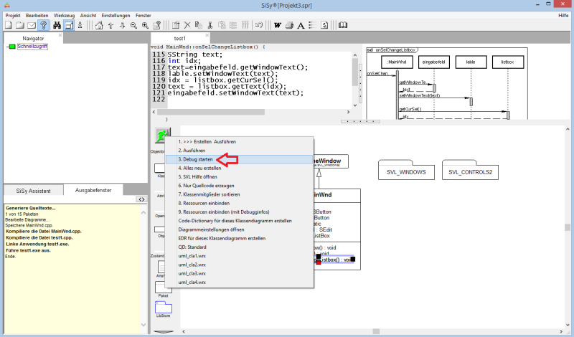Click Hilfe in the top right
This screenshot has width=574, height=337.
point(563,15)
